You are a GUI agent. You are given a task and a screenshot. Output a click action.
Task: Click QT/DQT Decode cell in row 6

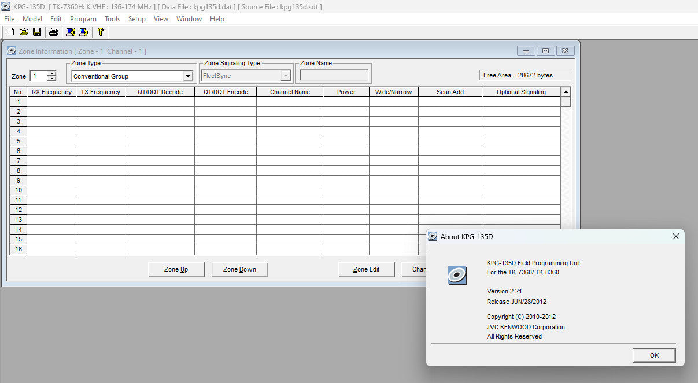click(x=160, y=151)
